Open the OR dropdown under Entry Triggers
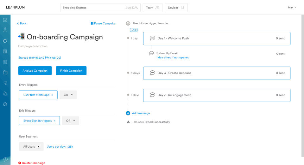The height and width of the screenshot is (165, 304). point(68,95)
